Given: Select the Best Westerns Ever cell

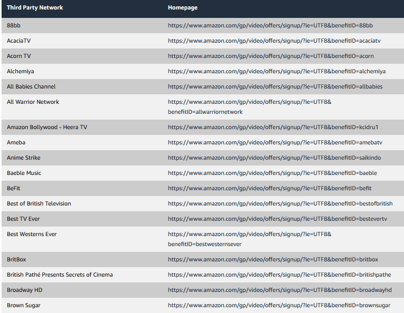Looking at the screenshot, I should click(32, 234).
